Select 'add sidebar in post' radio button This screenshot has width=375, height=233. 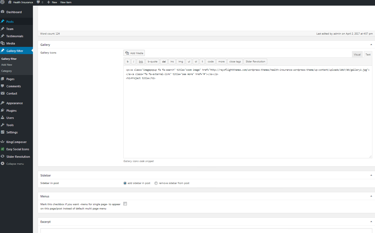[x=125, y=183]
